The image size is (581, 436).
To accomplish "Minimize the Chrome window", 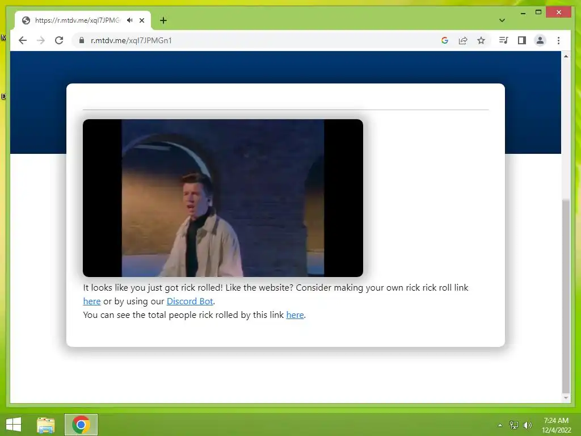I will pyautogui.click(x=523, y=12).
